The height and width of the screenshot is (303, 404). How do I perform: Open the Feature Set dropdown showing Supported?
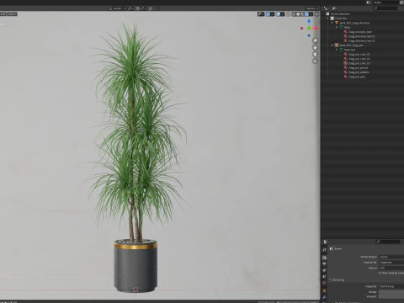point(391,263)
